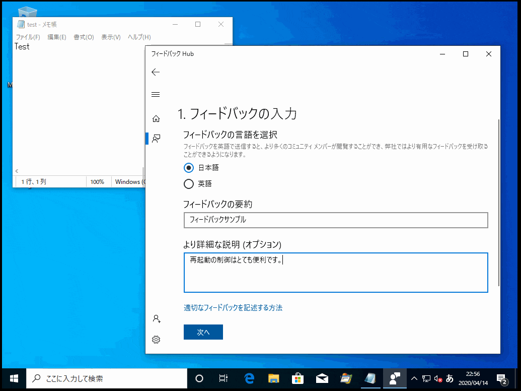
Task: Click the ここに入力して検索 search box
Action: [107, 378]
